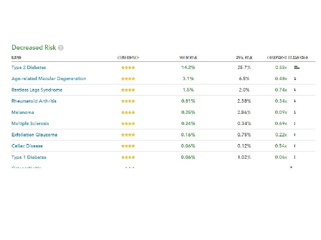
Task: Click your-risk 0.06% in Type 1 Diabetes row
Action: (x=188, y=157)
